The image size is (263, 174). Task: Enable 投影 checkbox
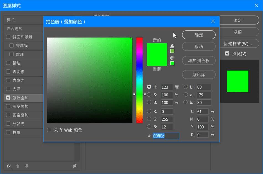pos(8,132)
